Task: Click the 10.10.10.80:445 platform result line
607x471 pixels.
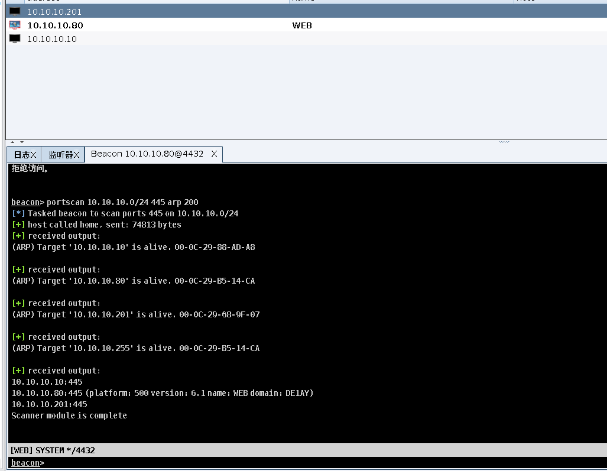Action: click(x=162, y=393)
